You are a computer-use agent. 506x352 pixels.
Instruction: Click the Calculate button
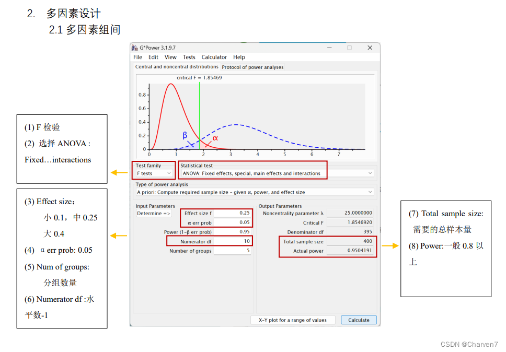[359, 320]
